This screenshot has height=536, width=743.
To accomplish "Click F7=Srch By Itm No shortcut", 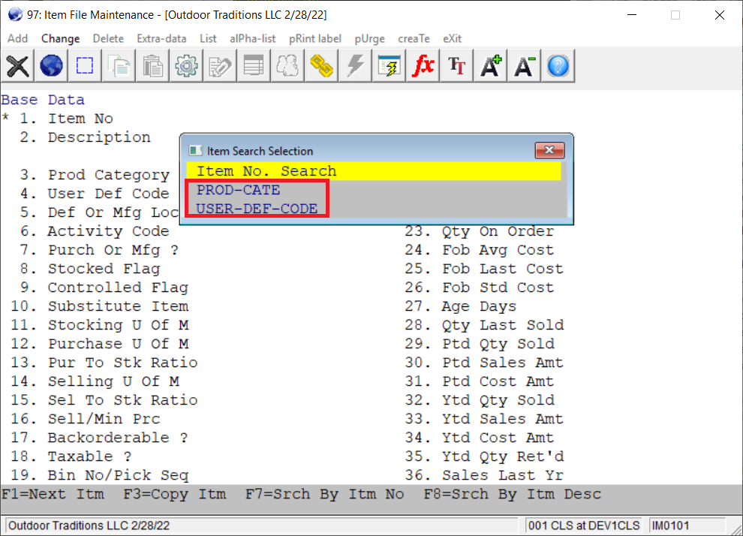I will point(324,494).
